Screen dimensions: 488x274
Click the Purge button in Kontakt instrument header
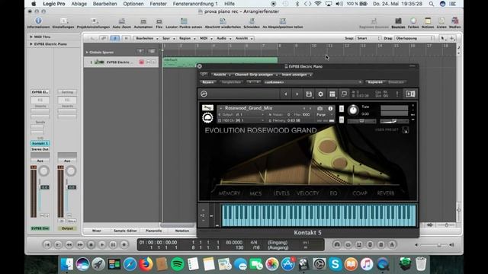pos(321,115)
